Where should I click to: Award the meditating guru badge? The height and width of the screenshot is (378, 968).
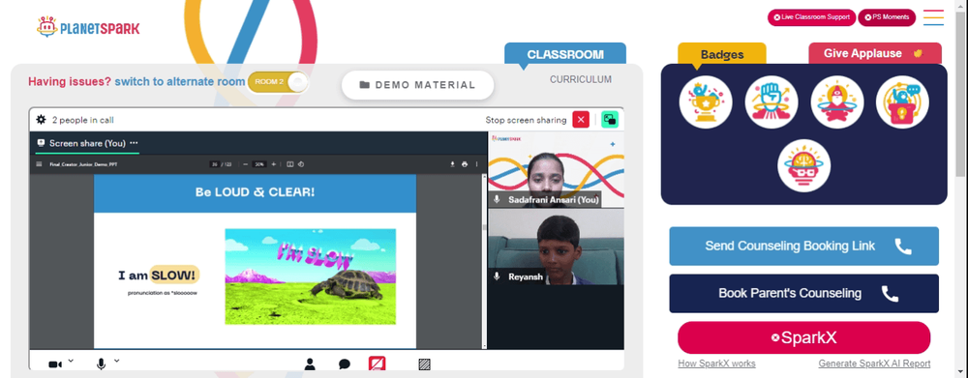[x=837, y=102]
